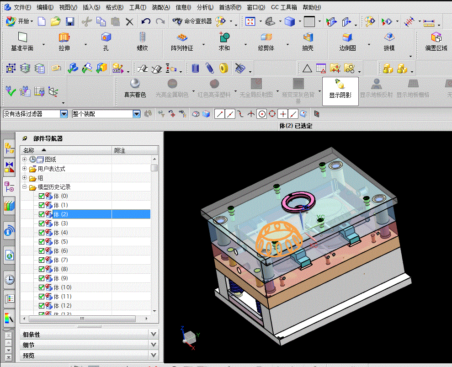Toggle the checkbox next to 体 (5)
The height and width of the screenshot is (367, 452).
(42, 242)
